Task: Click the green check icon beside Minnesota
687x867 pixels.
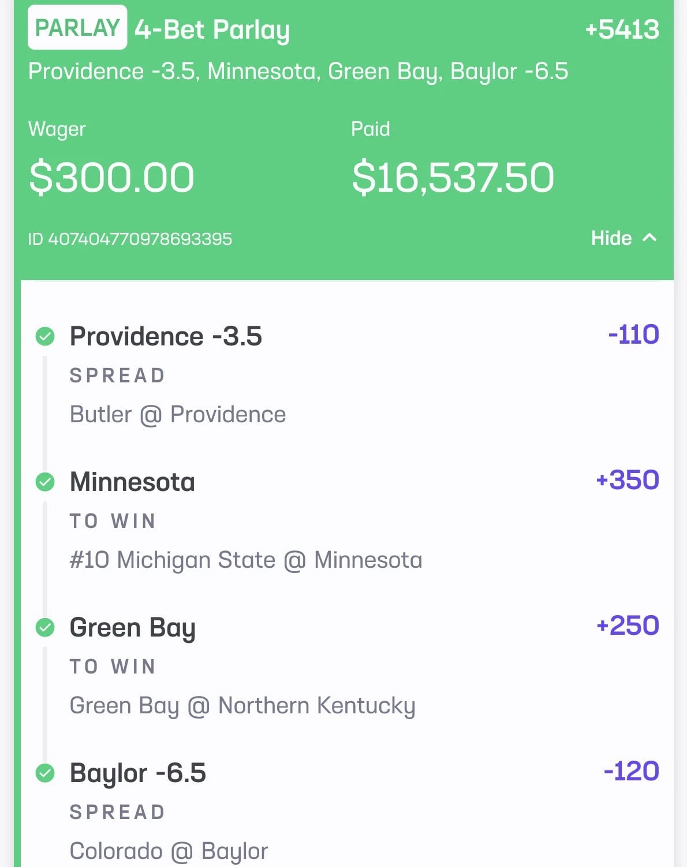Action: (x=45, y=482)
